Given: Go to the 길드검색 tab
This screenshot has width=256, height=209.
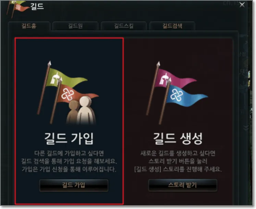Looking at the screenshot, I should click(x=172, y=26).
